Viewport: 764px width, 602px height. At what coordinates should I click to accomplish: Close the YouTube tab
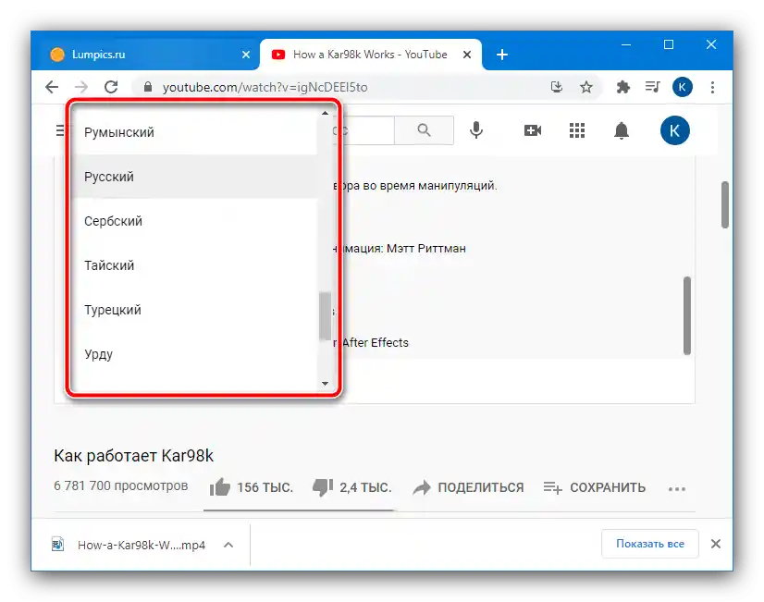(467, 55)
